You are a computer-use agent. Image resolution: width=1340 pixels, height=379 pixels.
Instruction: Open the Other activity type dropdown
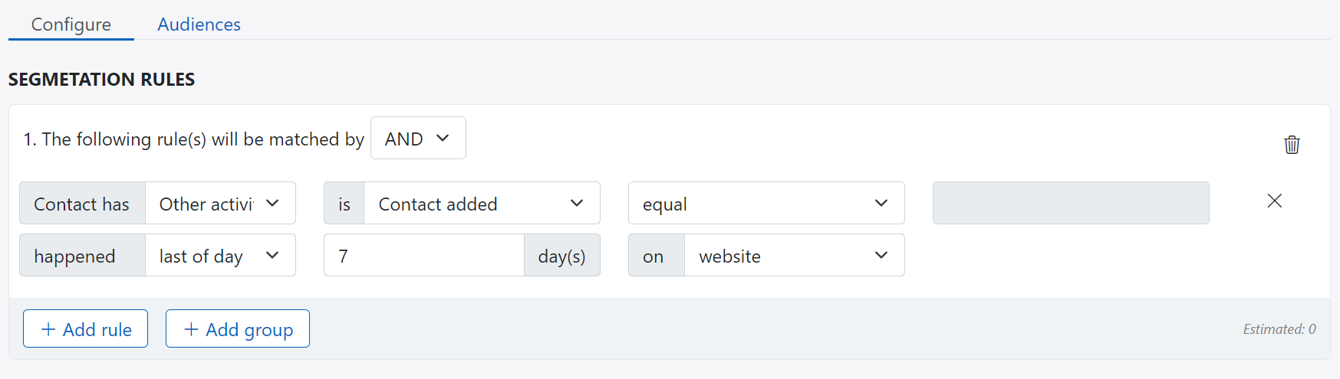[x=220, y=204]
